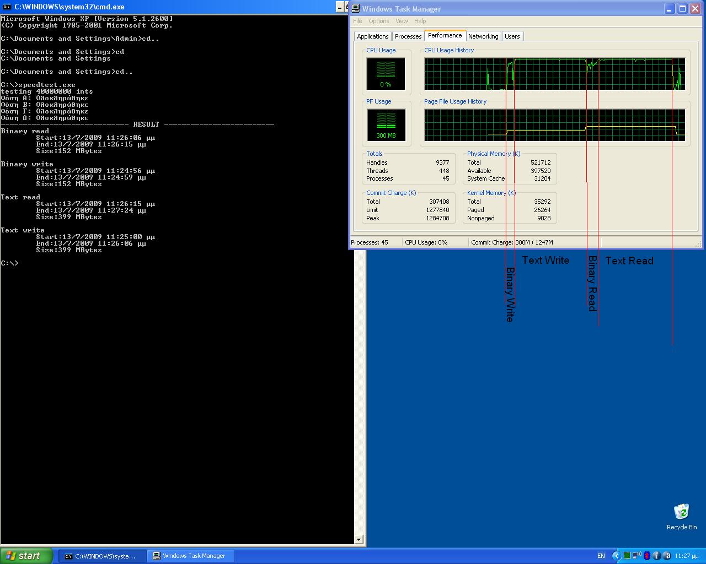Open the EN language bar indicator
Viewport: 706px width, 564px height.
coord(601,556)
